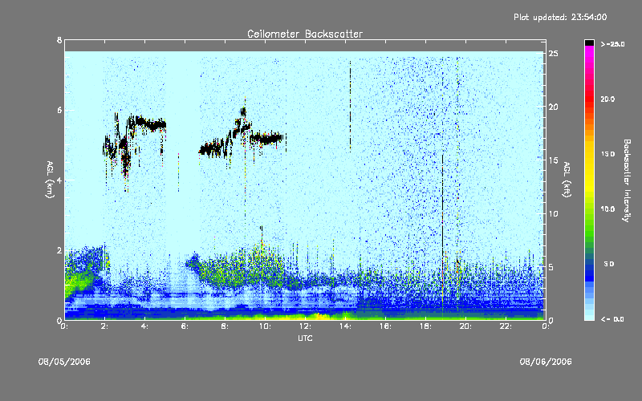Click the "22:" UTC time tick
Viewport: 642px width, 401px height.
pyautogui.click(x=506, y=326)
